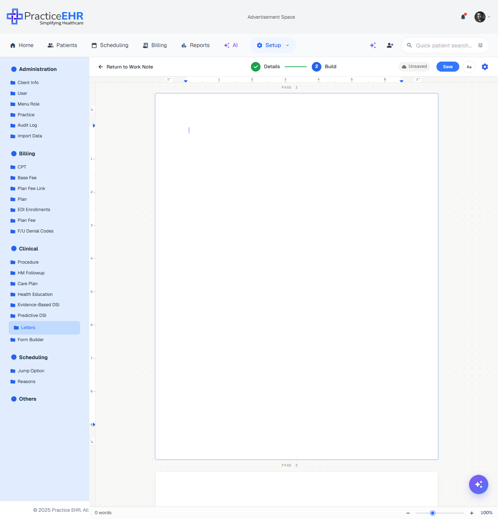Open the AI menu item

tap(231, 45)
